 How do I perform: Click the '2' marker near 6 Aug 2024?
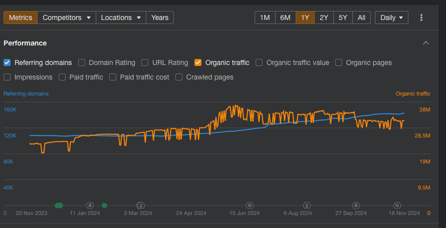(307, 205)
